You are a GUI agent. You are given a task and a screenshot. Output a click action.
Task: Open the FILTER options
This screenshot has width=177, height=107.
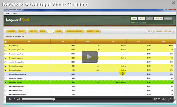149,31
